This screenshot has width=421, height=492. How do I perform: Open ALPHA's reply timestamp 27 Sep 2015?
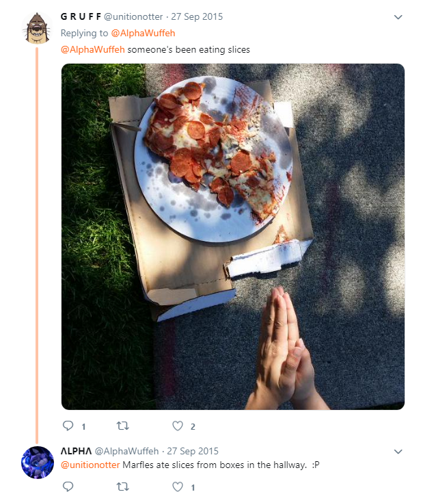click(x=193, y=451)
